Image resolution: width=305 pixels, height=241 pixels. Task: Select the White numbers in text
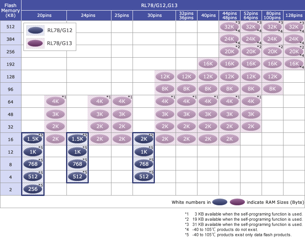[x=191, y=202]
